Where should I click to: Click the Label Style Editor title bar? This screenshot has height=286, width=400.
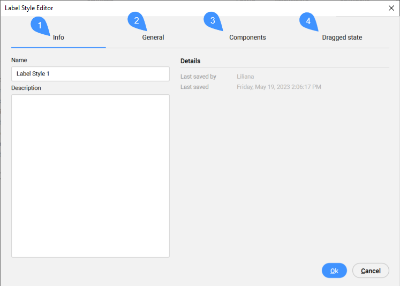click(x=161, y=8)
